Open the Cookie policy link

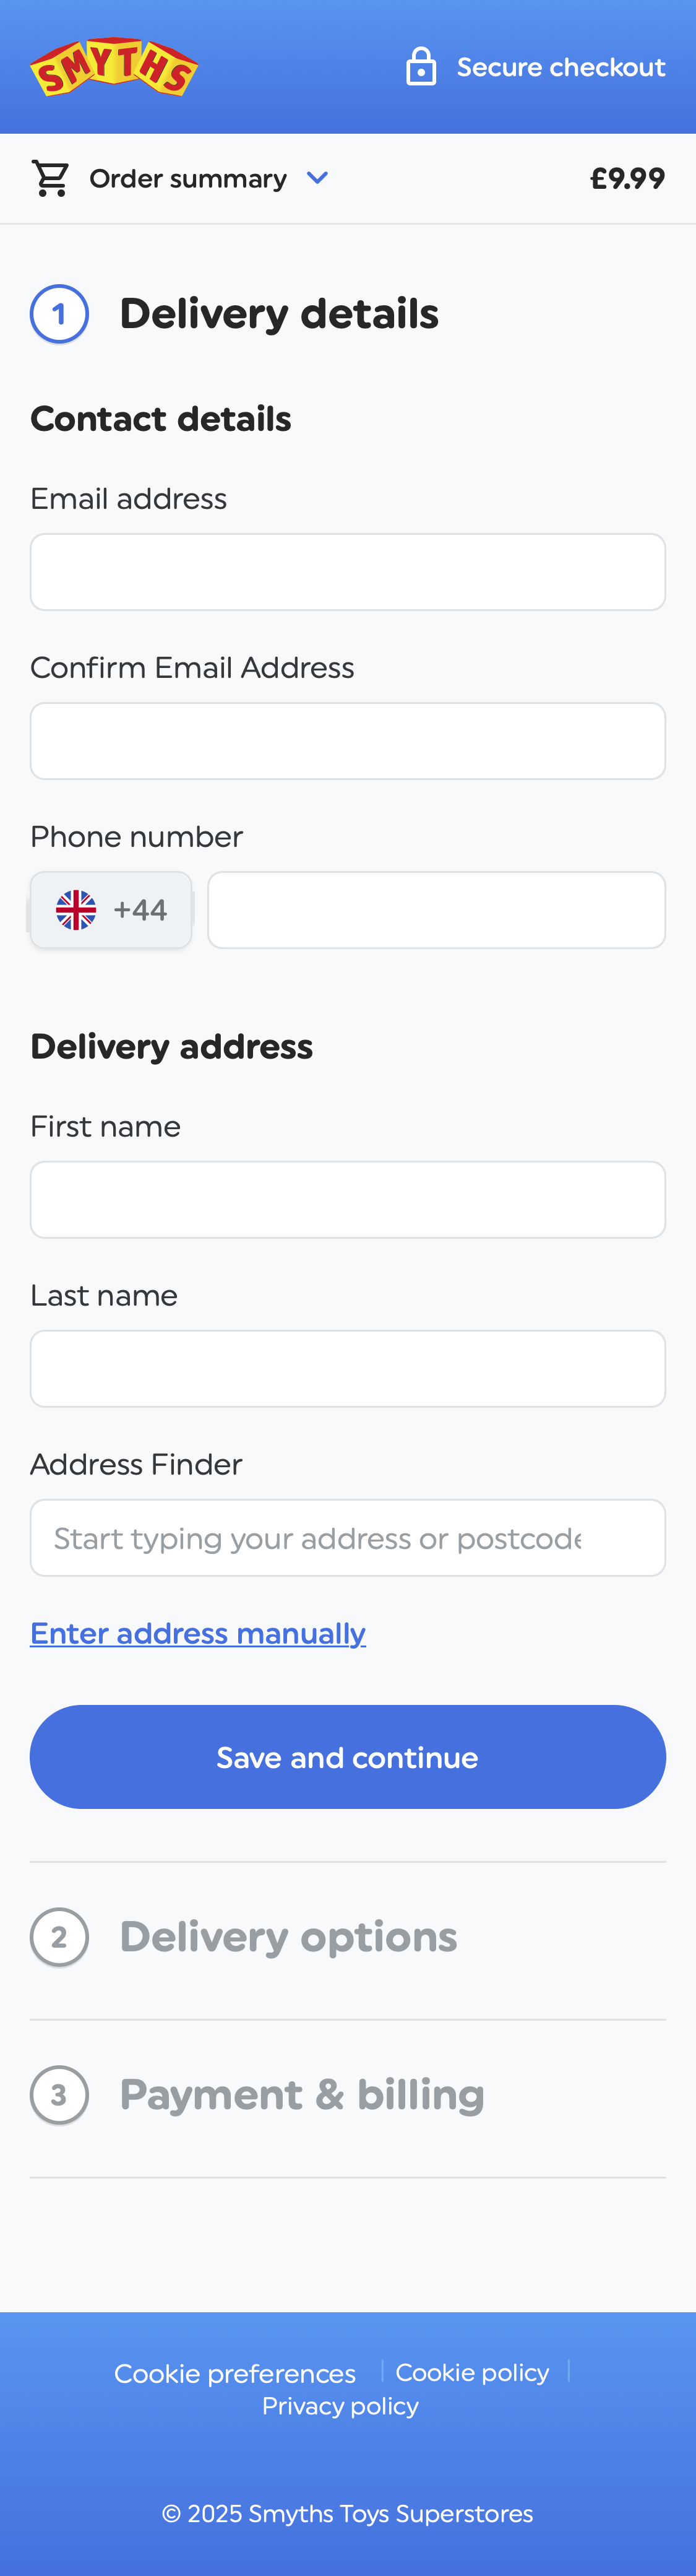(x=472, y=2372)
